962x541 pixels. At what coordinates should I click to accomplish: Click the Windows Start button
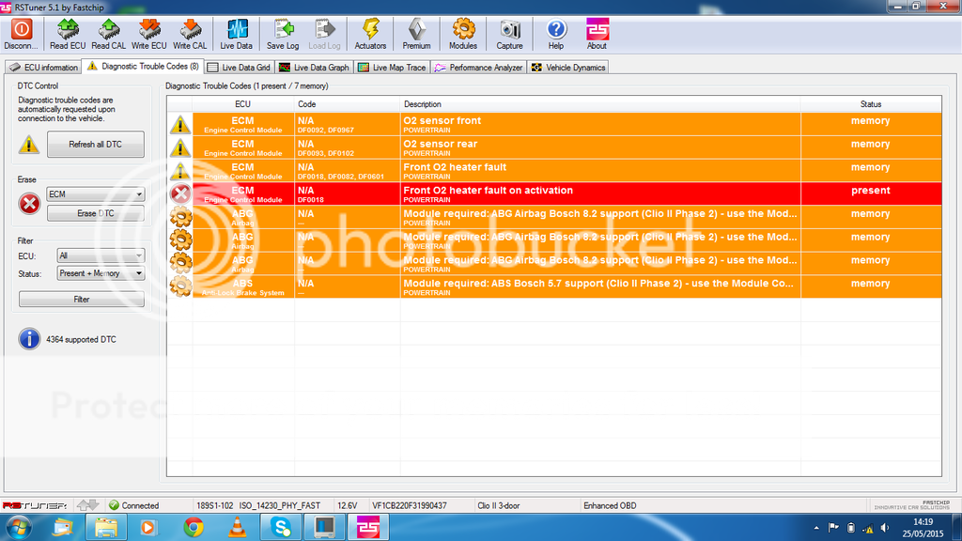coord(18,527)
